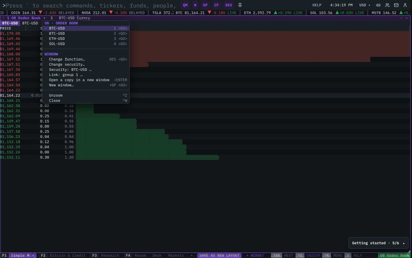
Task: Open dropdown arrow beside Simple layout tab
Action: pos(33,255)
